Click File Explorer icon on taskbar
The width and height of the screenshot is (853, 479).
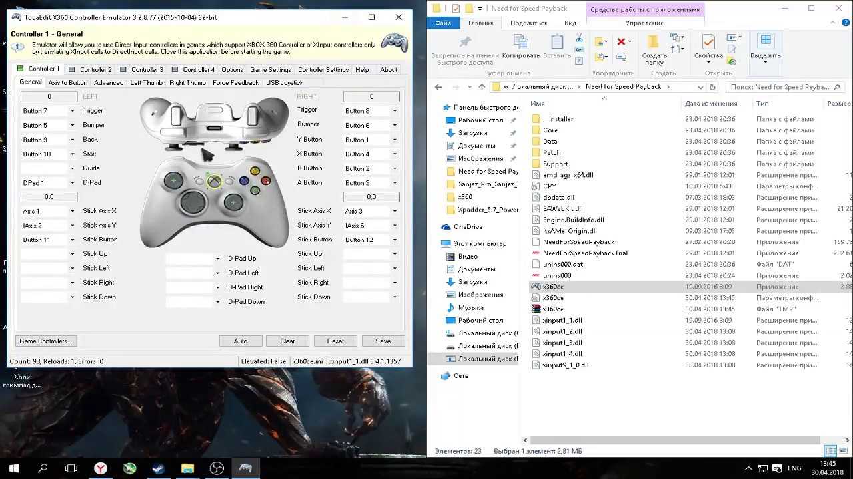pos(187,468)
